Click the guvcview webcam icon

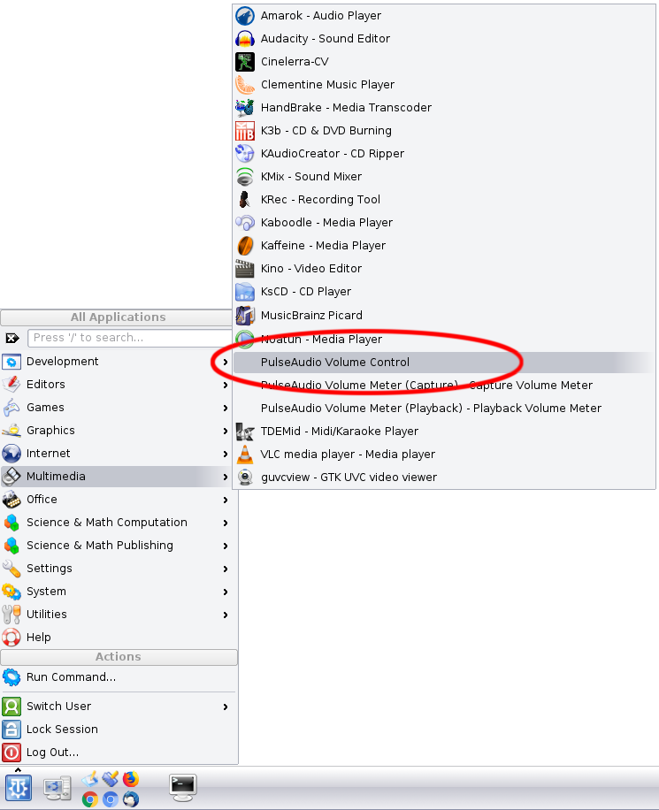(245, 478)
